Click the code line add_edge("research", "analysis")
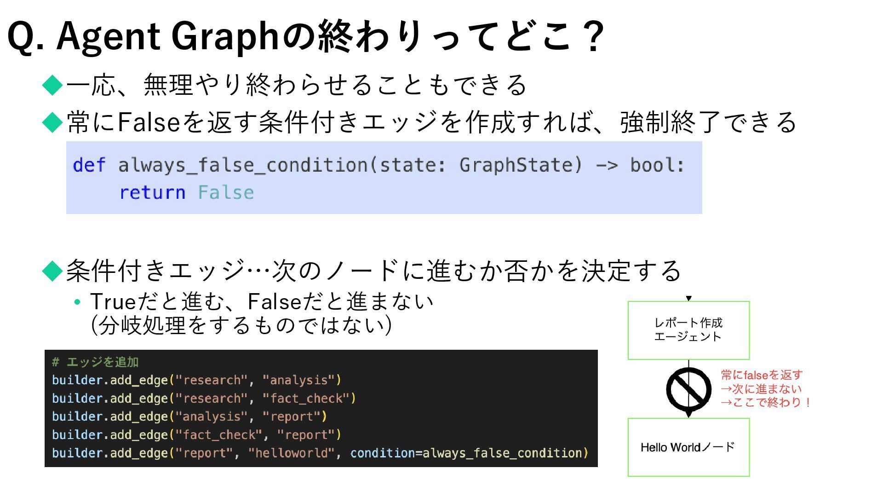The height and width of the screenshot is (497, 883). point(196,380)
